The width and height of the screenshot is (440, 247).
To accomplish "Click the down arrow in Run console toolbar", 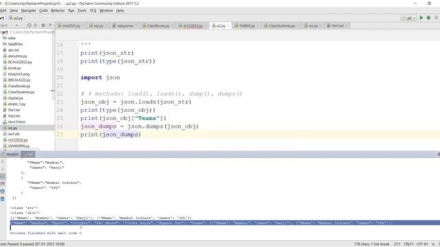I will [3, 169].
